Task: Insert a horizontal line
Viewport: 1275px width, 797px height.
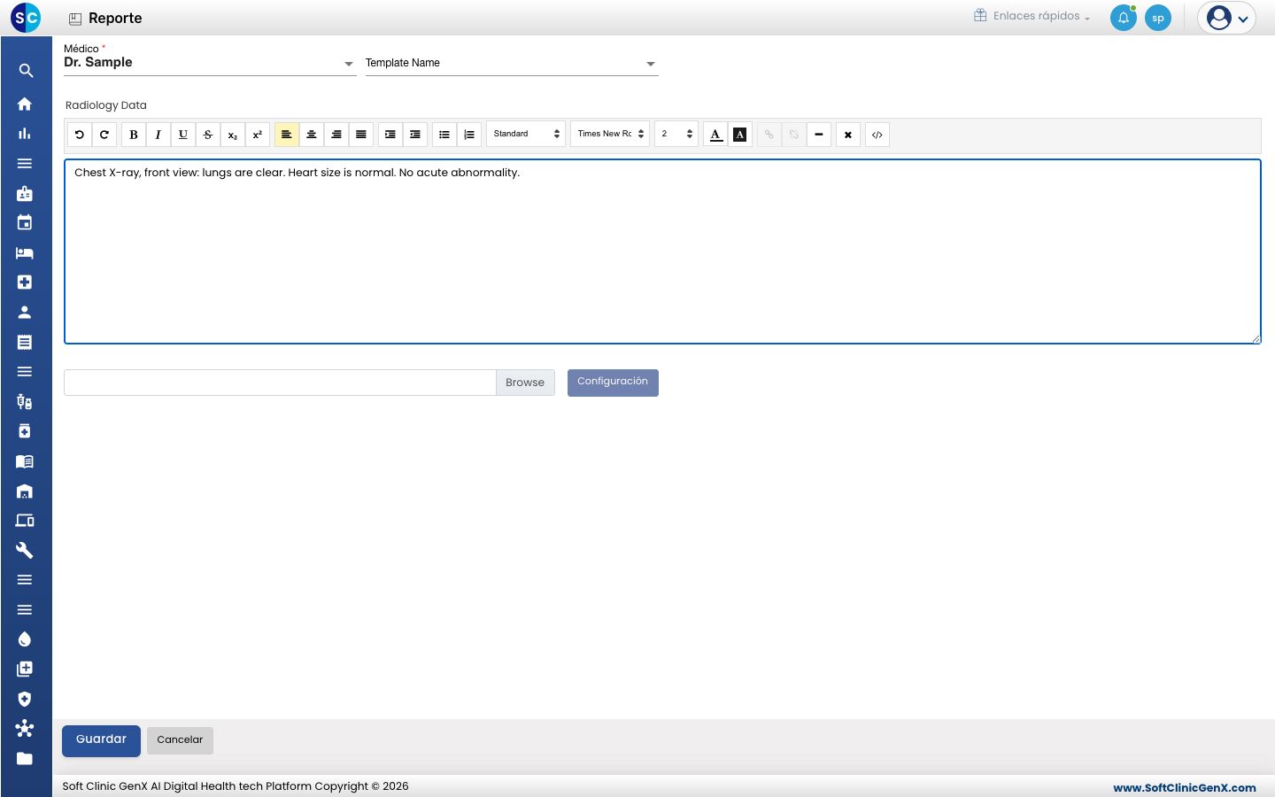Action: coord(819,135)
